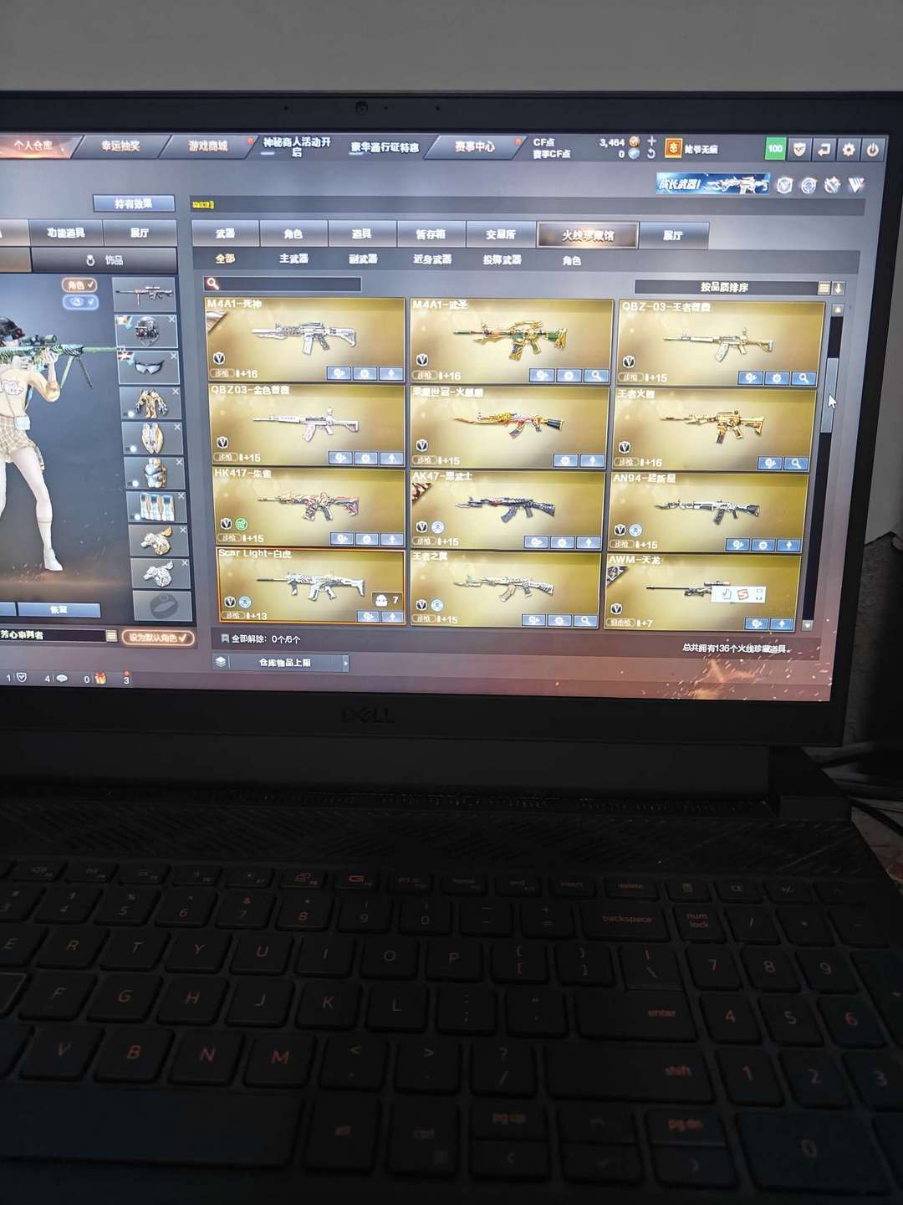The width and height of the screenshot is (903, 1205).
Task: Click the inventory list vertical scrollbar thumb
Action: [x=829, y=395]
